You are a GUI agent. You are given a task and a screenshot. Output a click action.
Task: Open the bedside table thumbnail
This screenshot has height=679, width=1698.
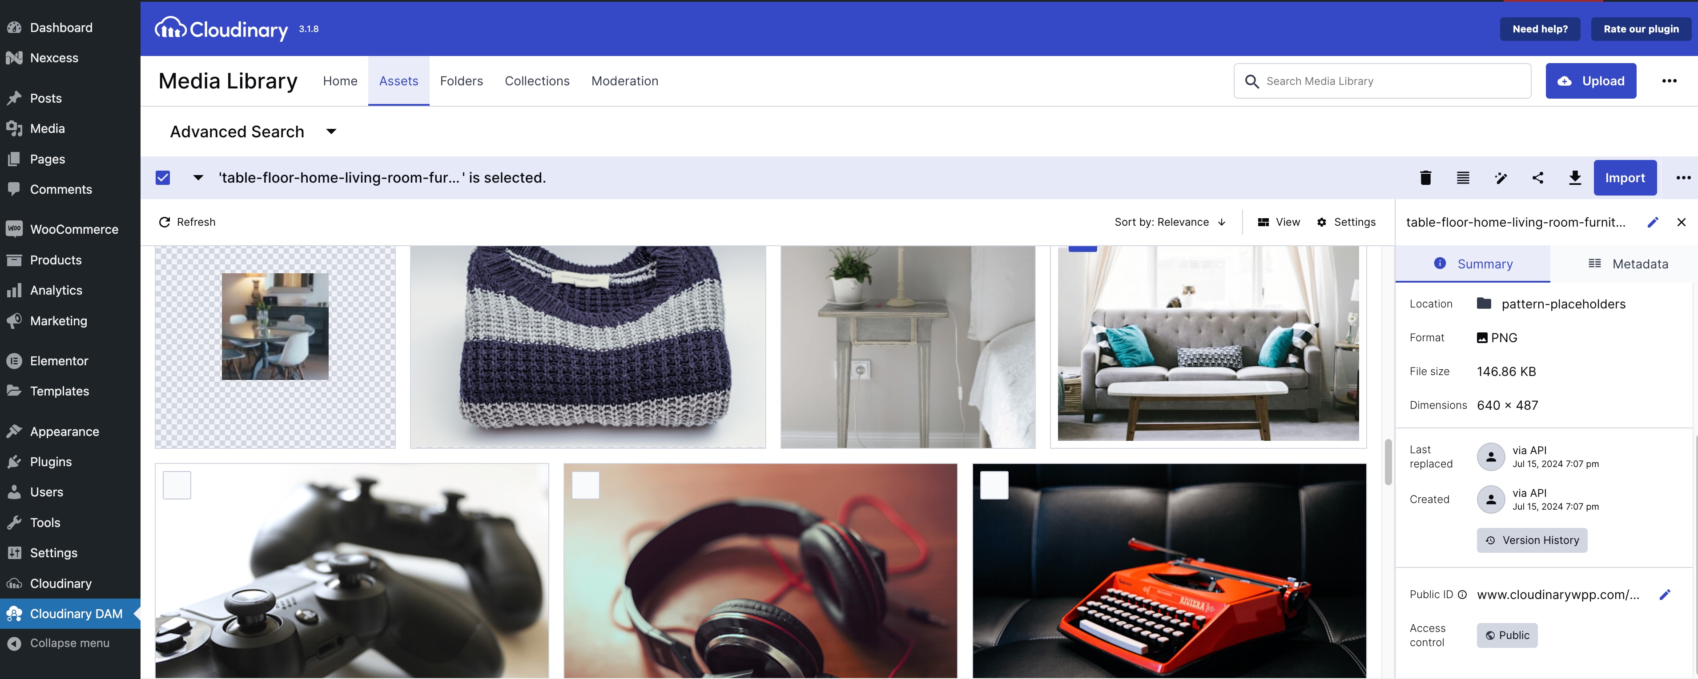[908, 347]
